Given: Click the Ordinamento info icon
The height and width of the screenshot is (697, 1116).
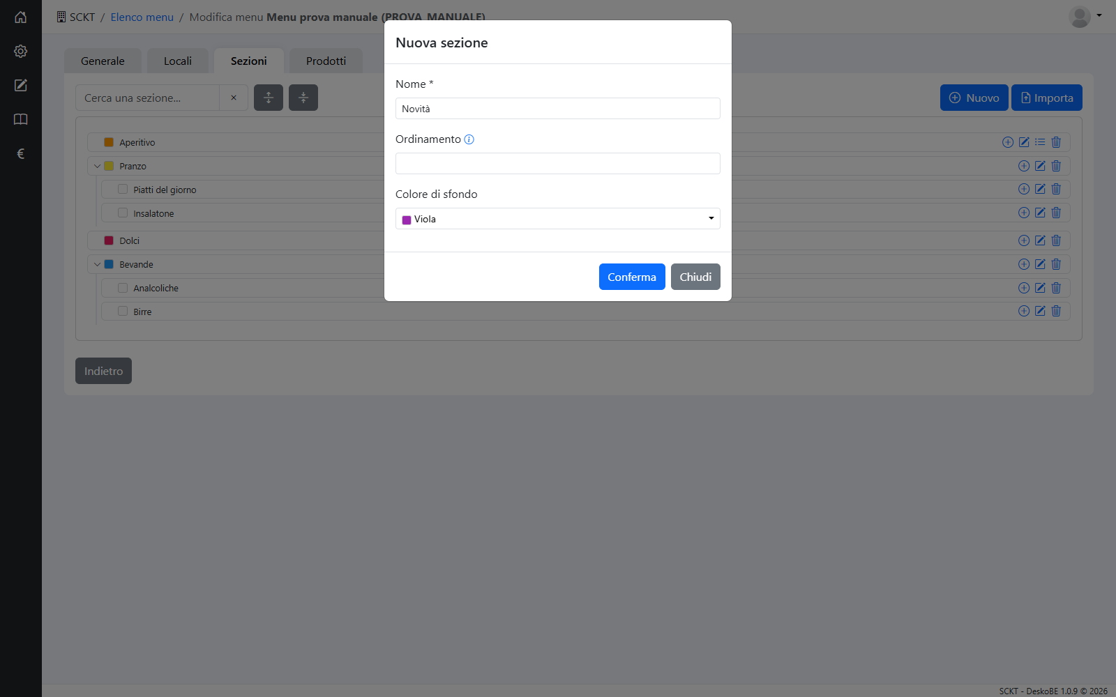Looking at the screenshot, I should coord(469,139).
